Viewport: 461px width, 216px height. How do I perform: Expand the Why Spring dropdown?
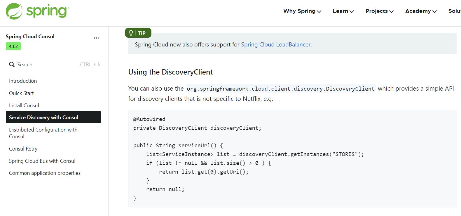tap(302, 11)
